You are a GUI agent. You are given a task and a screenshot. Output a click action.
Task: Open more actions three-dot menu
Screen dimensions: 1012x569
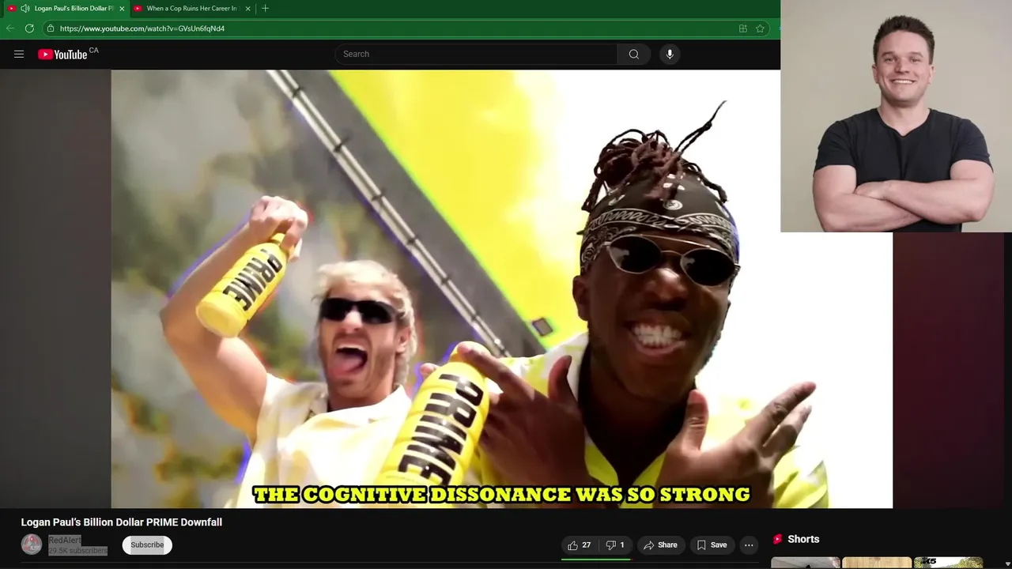(x=749, y=545)
